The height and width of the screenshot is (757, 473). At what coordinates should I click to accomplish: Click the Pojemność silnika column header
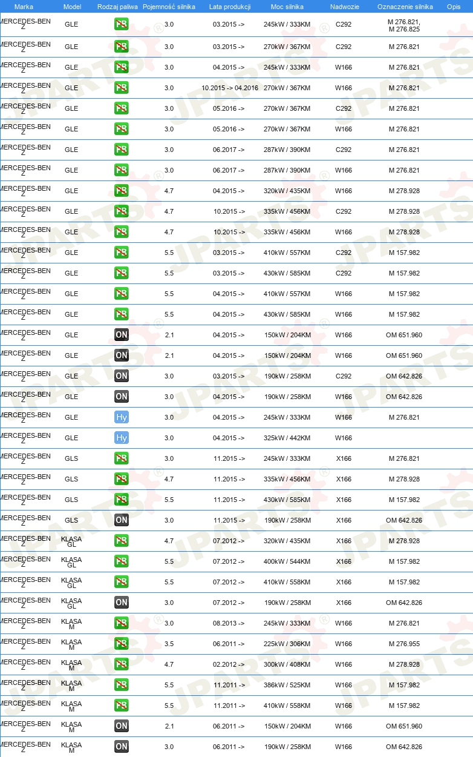coord(169,7)
